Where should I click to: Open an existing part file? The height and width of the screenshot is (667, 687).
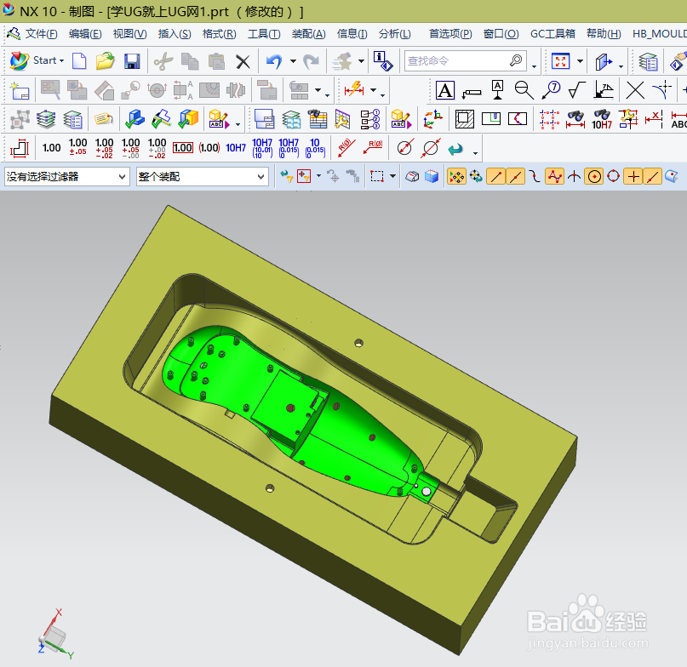[x=106, y=61]
